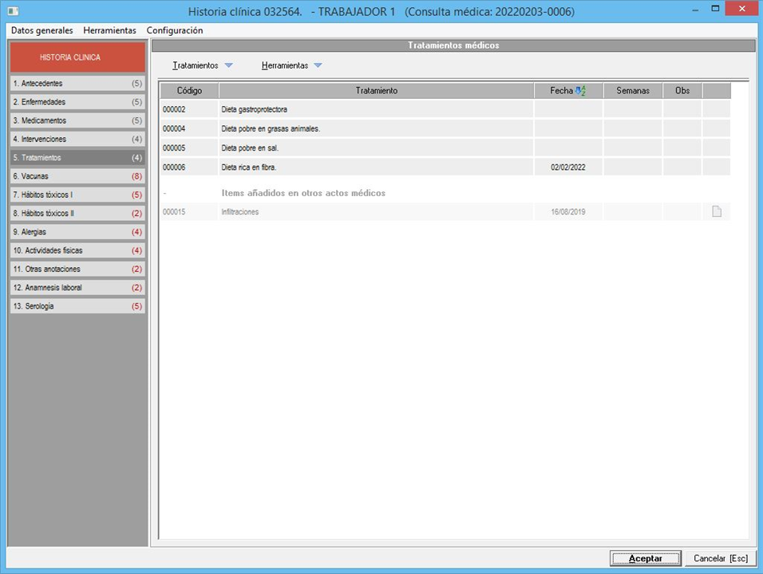Click the application icon in title bar
763x574 pixels.
(13, 11)
